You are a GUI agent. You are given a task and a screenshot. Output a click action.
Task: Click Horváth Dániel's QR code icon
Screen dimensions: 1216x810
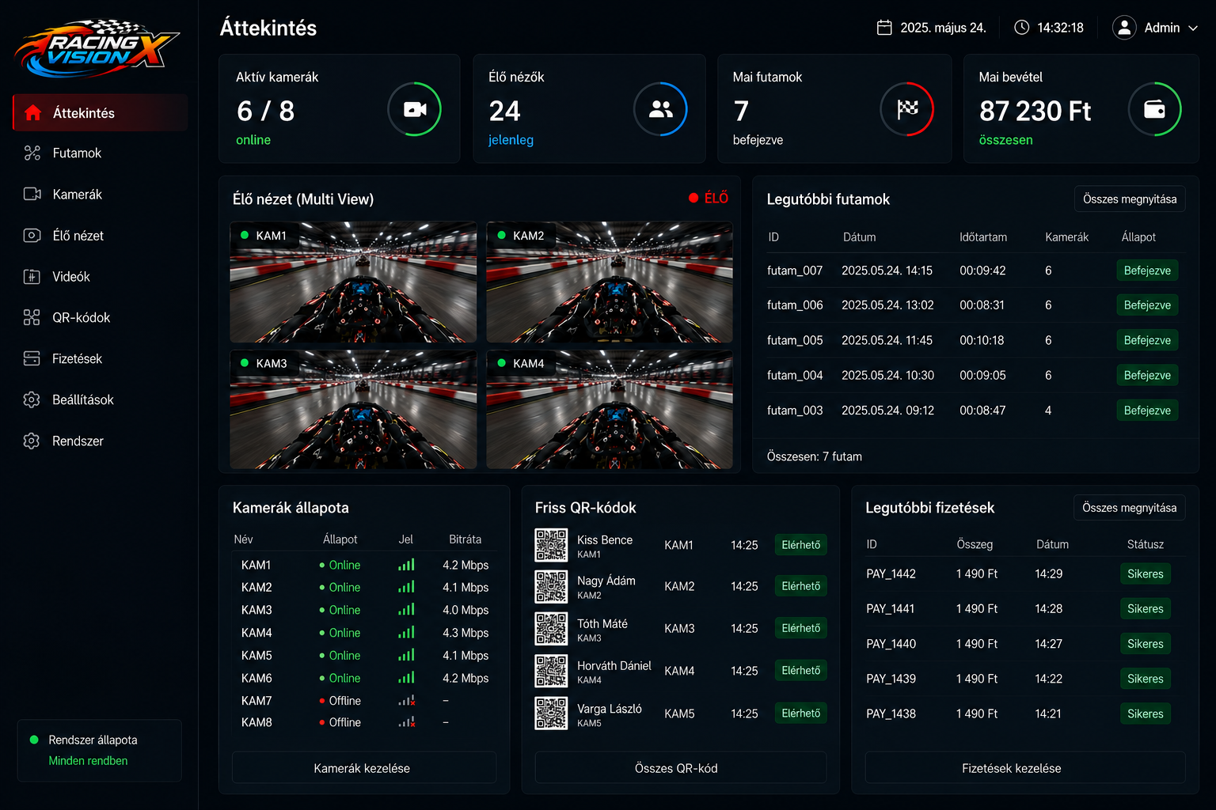click(x=551, y=671)
